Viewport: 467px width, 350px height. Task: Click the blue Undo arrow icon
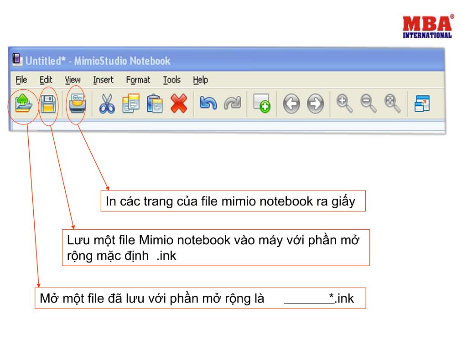coord(208,103)
